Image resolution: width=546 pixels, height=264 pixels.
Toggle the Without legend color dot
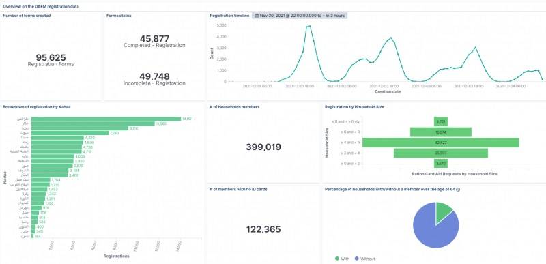356,259
